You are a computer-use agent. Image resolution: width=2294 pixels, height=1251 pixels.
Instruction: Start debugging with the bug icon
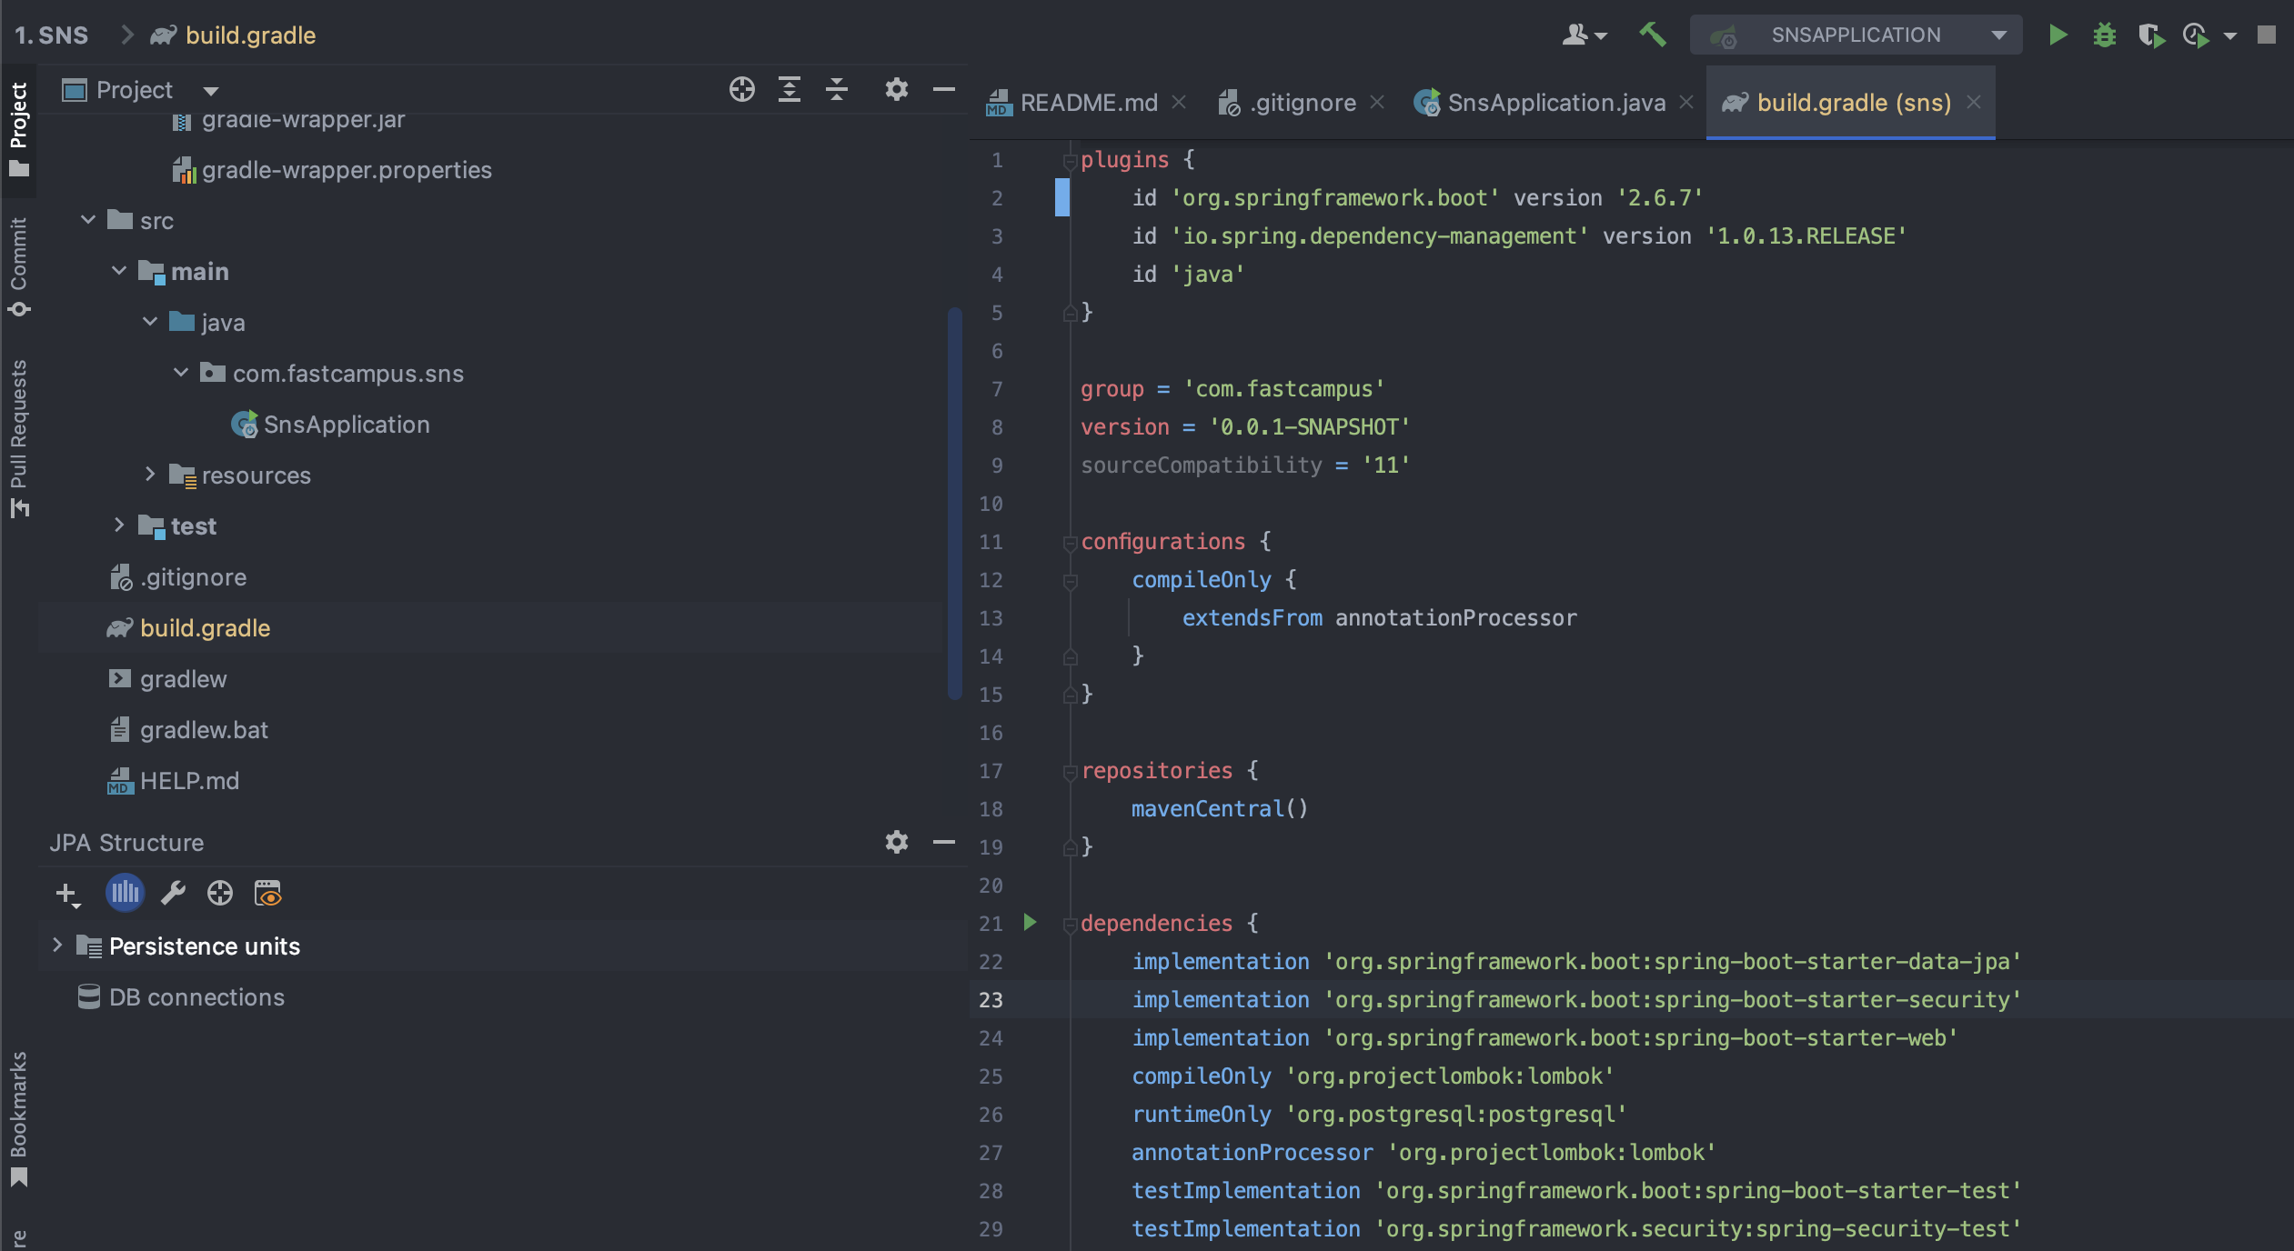coord(2104,35)
